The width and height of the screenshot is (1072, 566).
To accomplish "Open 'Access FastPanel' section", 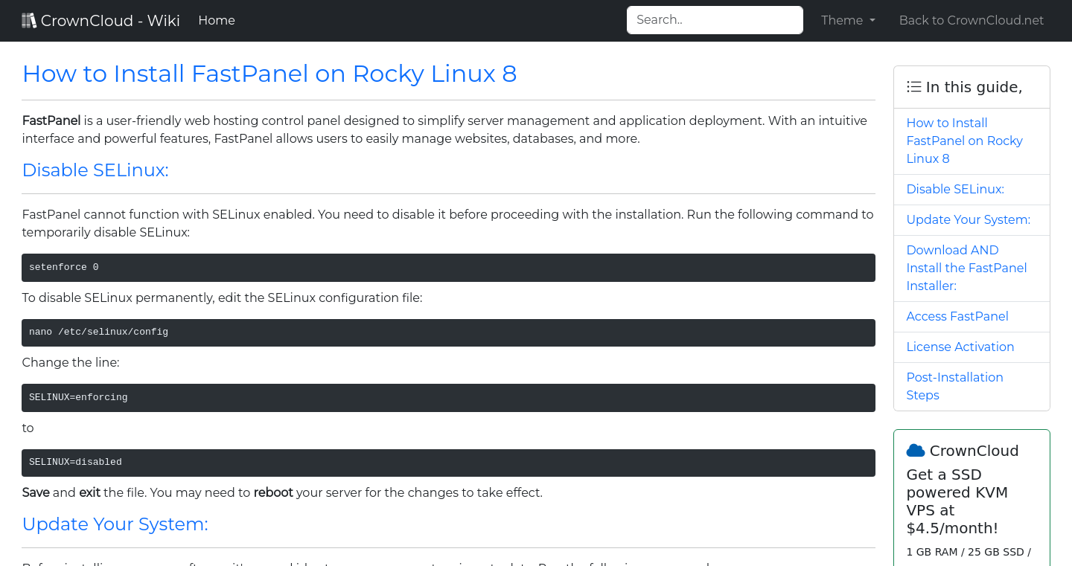I will (x=957, y=316).
